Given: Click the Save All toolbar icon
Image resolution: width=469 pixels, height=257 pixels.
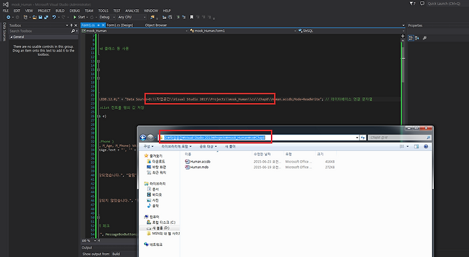Looking at the screenshot, I should tap(46, 18).
